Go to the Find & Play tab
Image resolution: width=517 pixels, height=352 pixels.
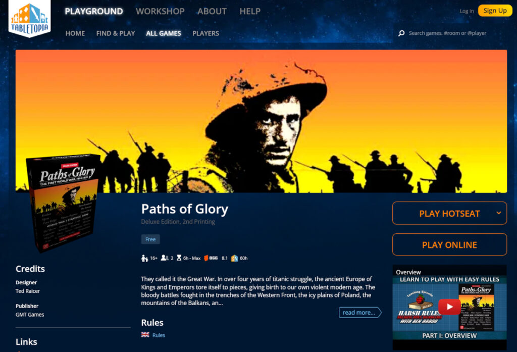pos(116,33)
